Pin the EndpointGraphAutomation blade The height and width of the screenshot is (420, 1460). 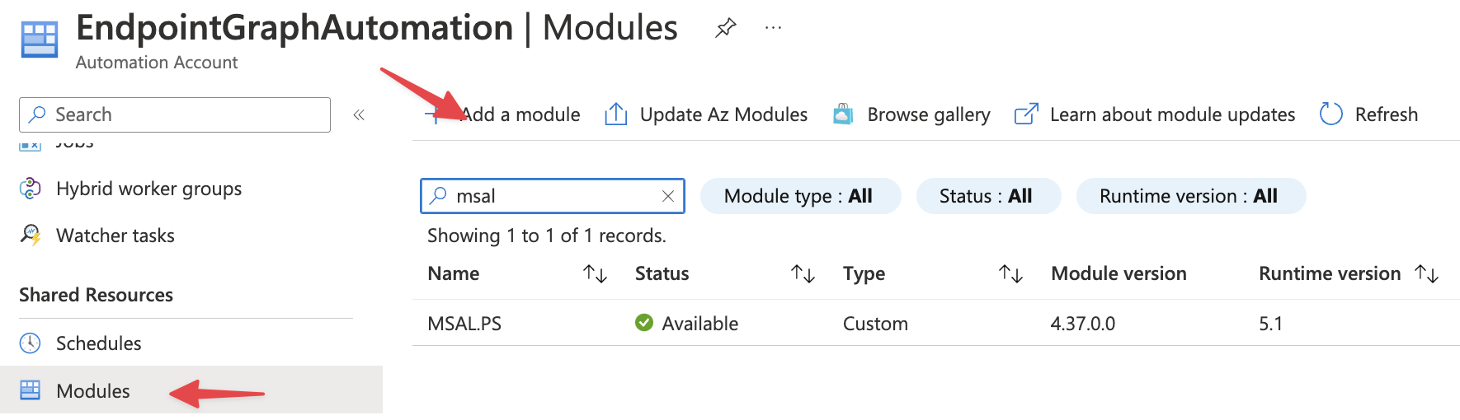(725, 28)
